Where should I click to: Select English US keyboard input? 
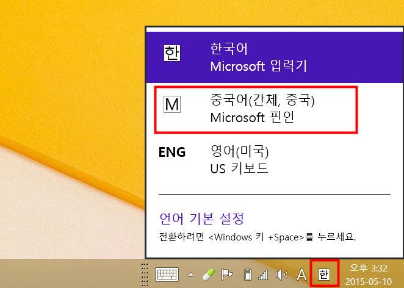[275, 160]
